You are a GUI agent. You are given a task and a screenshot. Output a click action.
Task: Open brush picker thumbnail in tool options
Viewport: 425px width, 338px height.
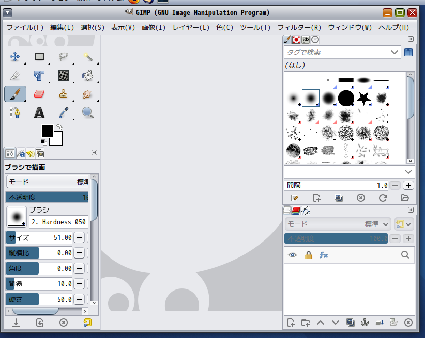[x=17, y=217]
